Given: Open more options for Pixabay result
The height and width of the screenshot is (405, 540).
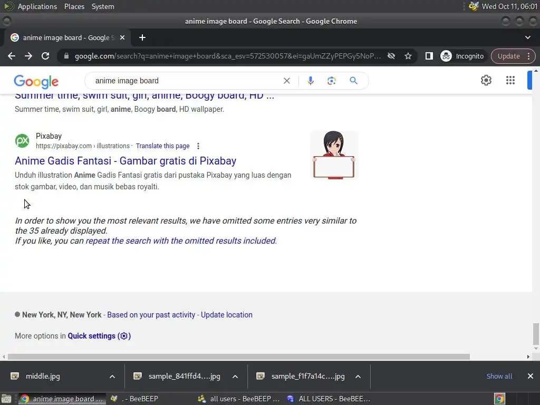Looking at the screenshot, I should (x=198, y=146).
